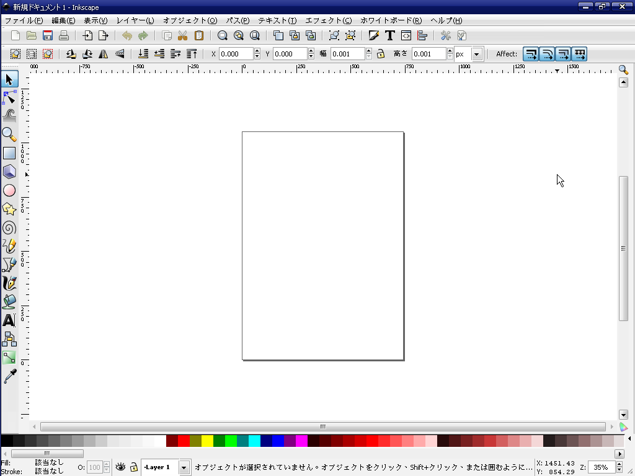Image resolution: width=635 pixels, height=476 pixels.
Task: Select the Zoom tool in toolbox
Action: tap(9, 134)
